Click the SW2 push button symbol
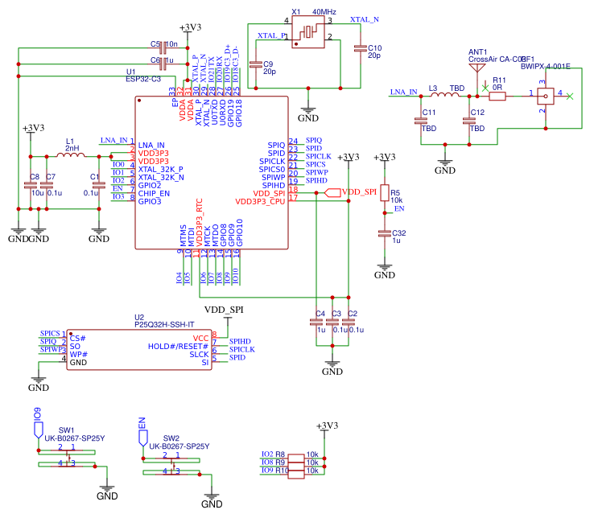Image resolution: width=590 pixels, height=518 pixels. point(171,467)
